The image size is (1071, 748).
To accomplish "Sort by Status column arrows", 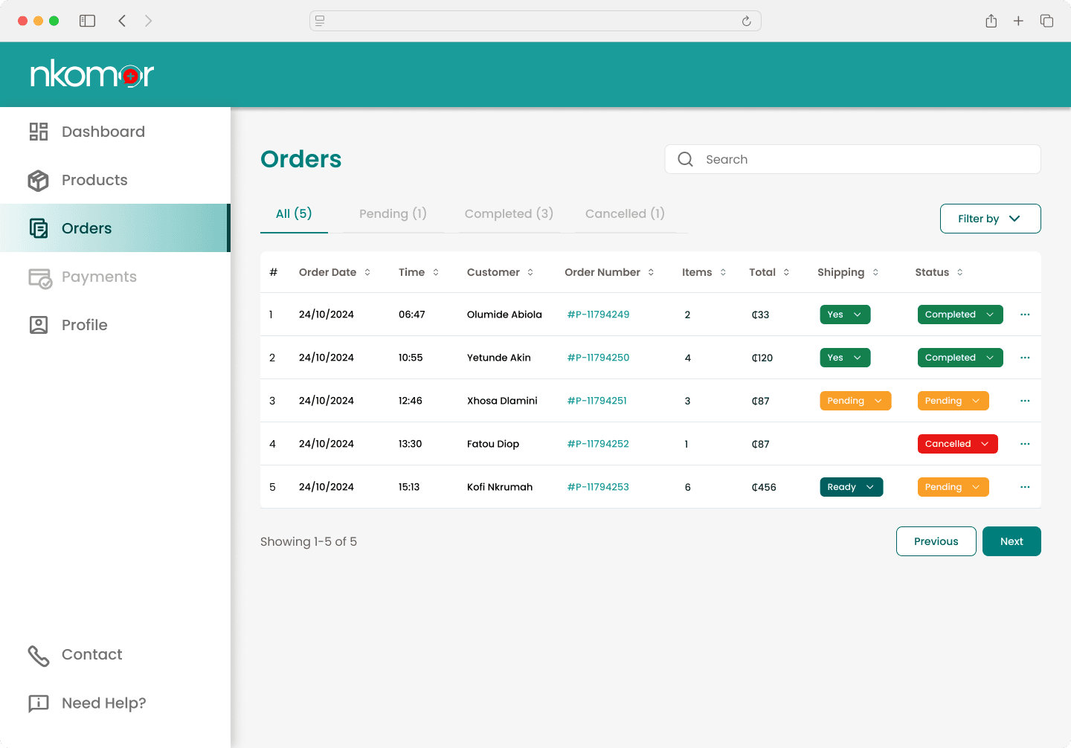I will pyautogui.click(x=960, y=272).
